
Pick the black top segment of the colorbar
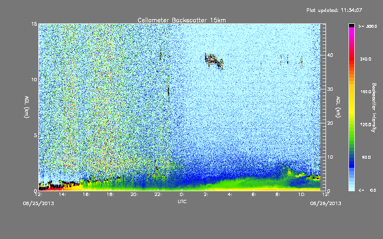tap(351, 25)
